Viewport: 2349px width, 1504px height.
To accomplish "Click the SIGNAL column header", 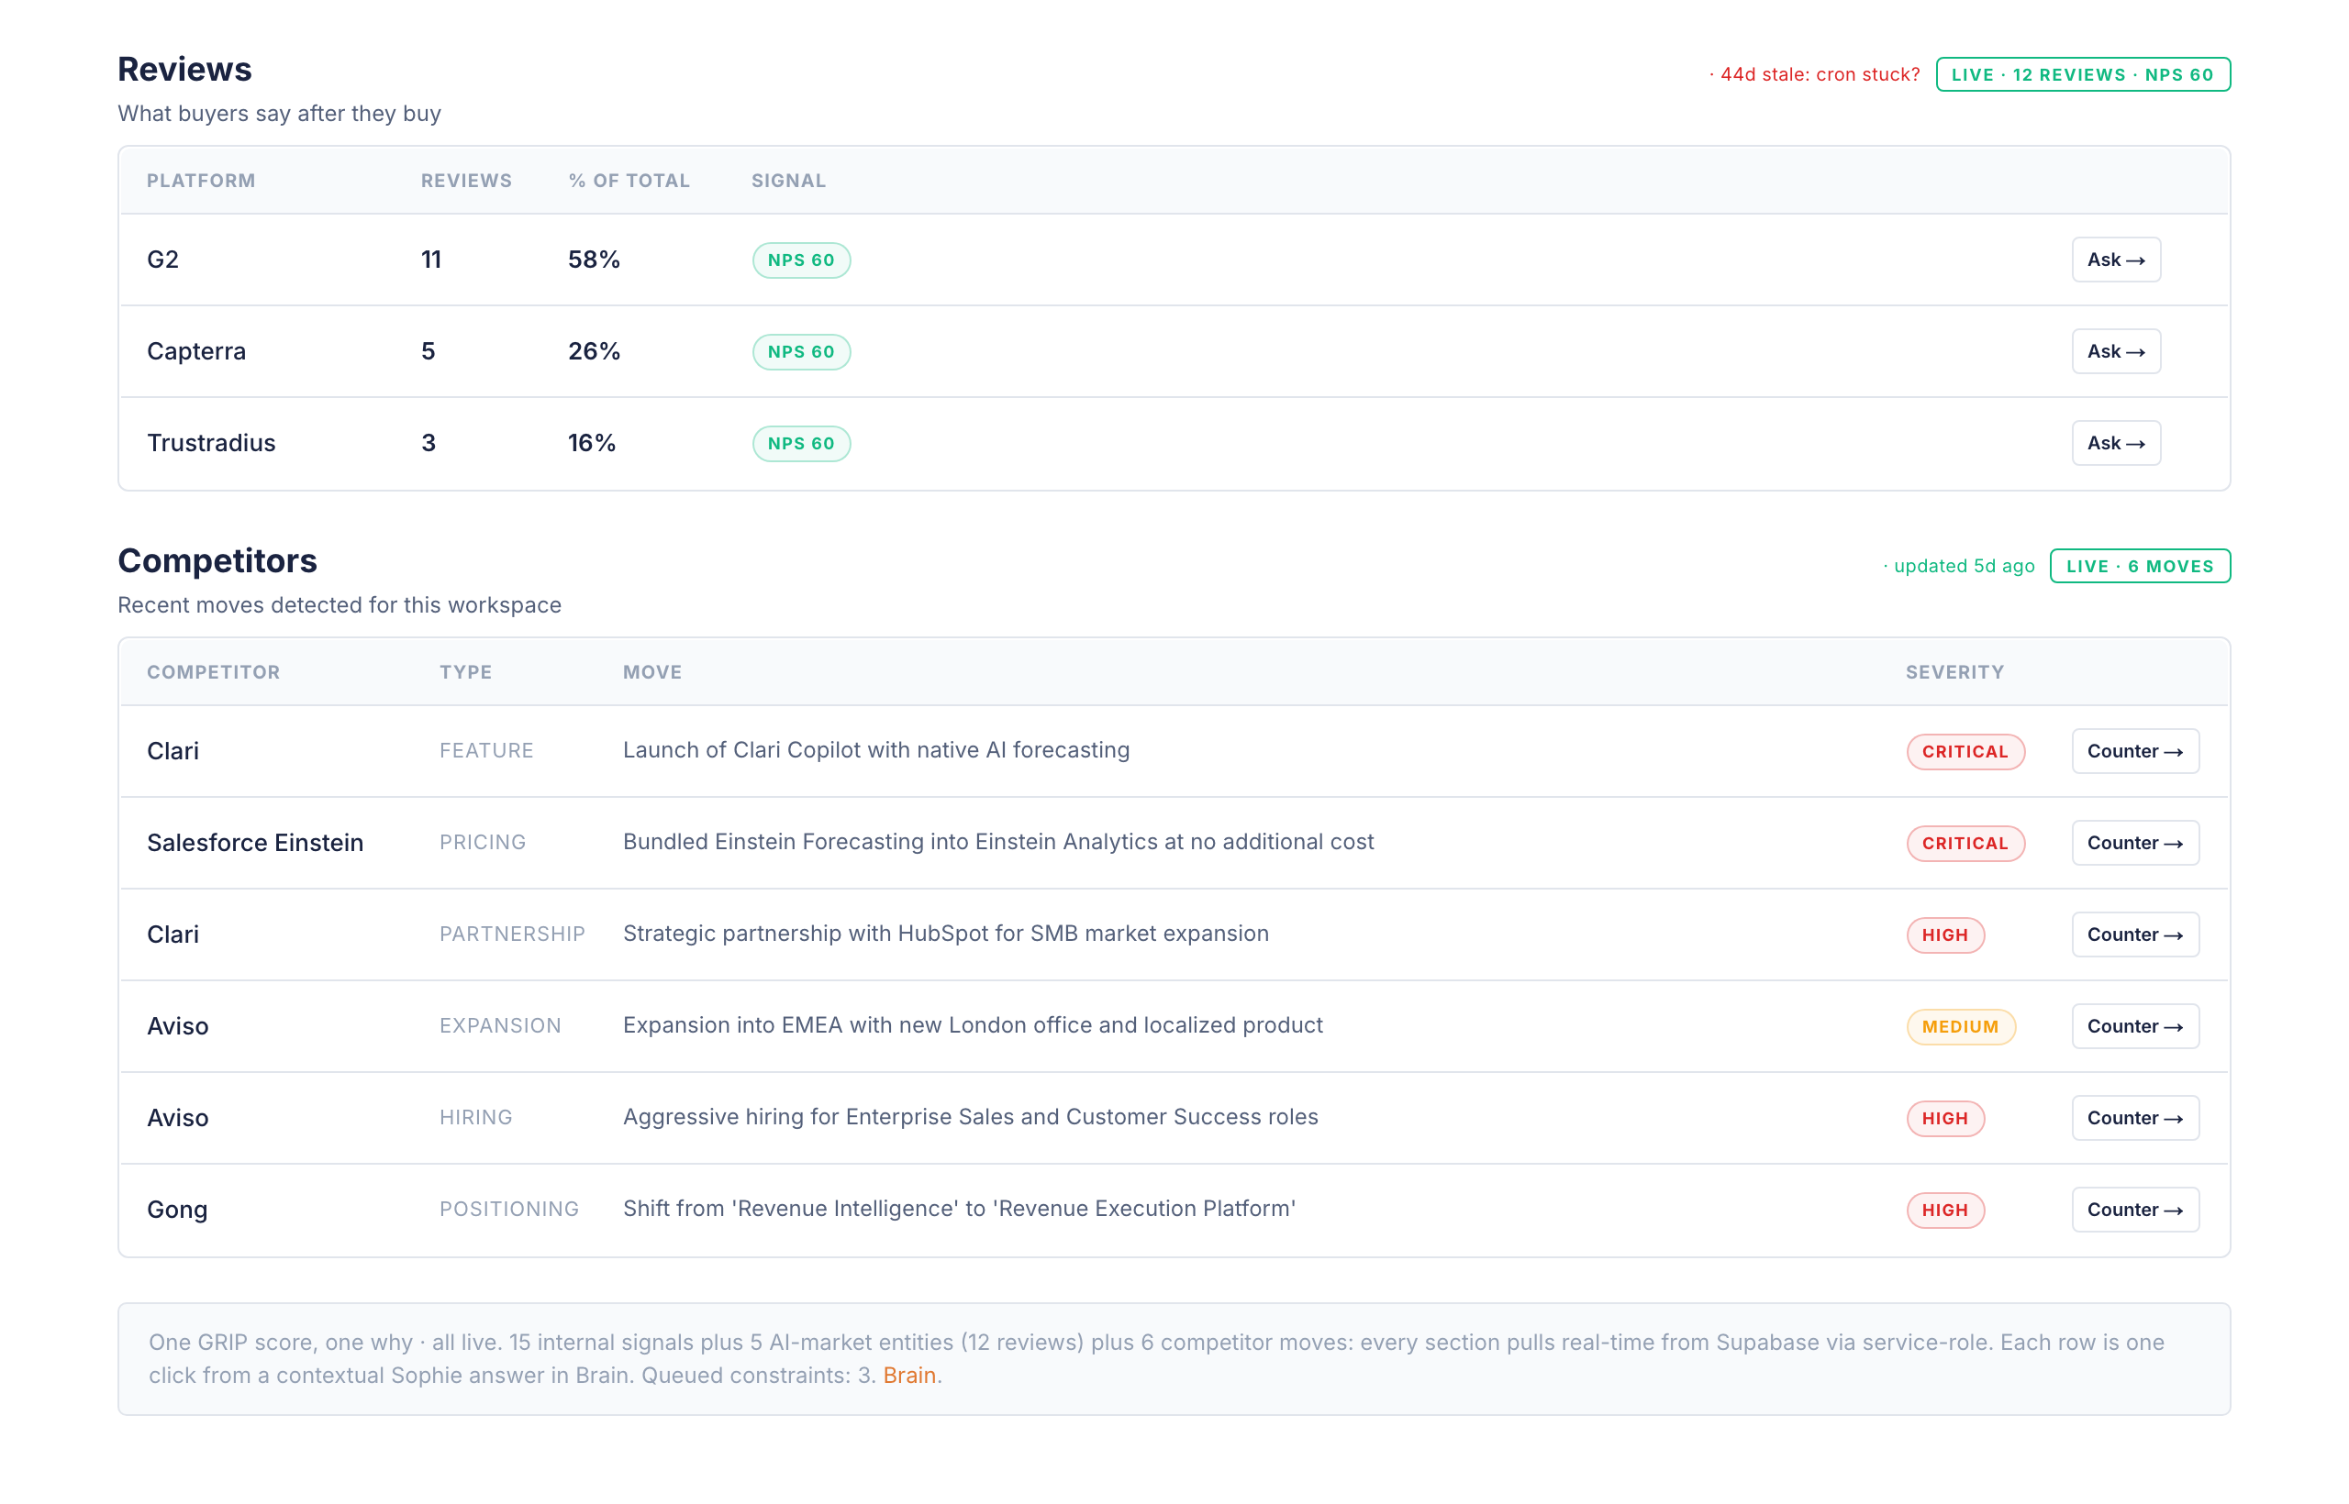I will tap(788, 181).
